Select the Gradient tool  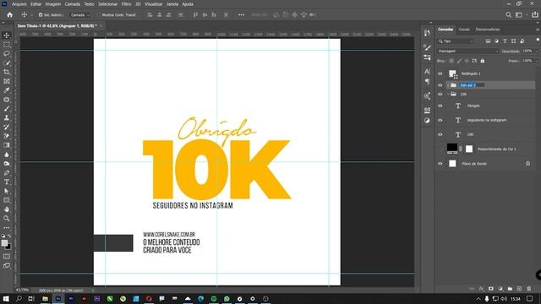[x=7, y=145]
